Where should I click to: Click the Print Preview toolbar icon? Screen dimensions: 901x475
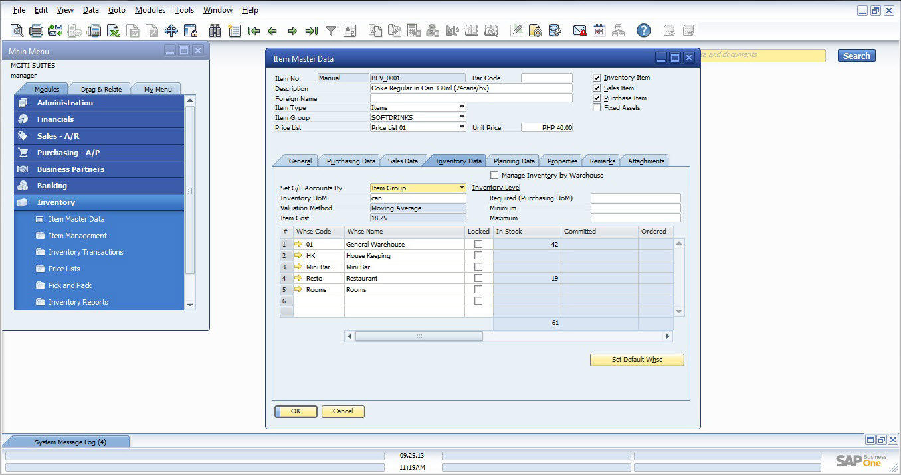coord(16,31)
